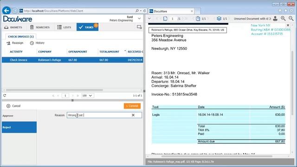This screenshot has width=297, height=167.
Task: Click the address bar search magnifier icon
Action: pyautogui.click(x=137, y=11)
